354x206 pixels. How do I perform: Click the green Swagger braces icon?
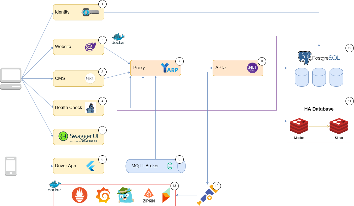click(63, 136)
